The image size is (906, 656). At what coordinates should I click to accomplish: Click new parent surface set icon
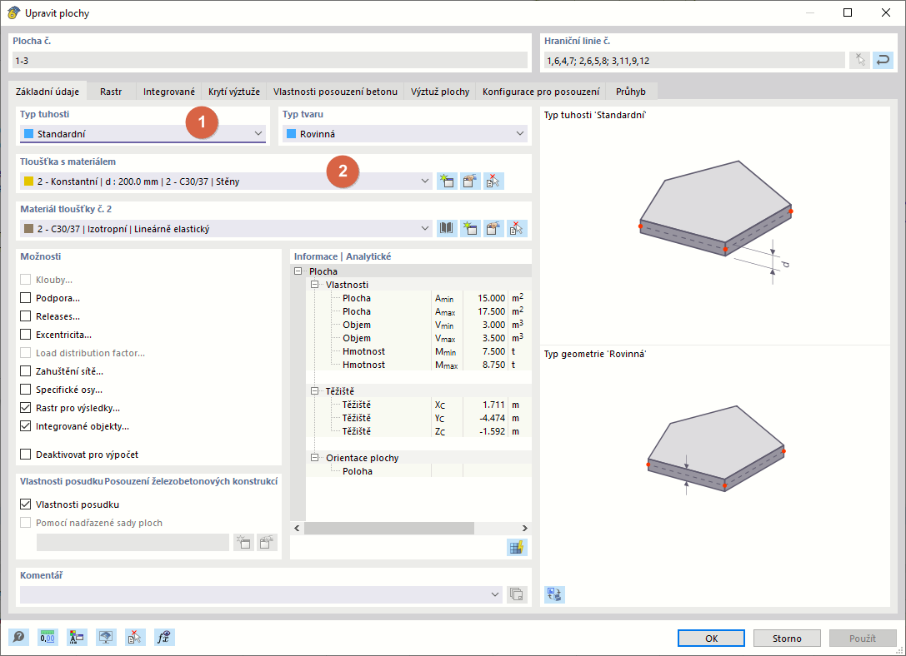tap(244, 542)
